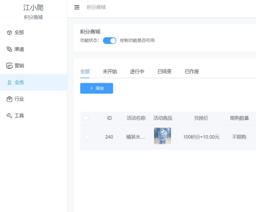The image size is (256, 212).
Task: Click the 行业 briefcase icon in sidebar
Action: pos(9,99)
